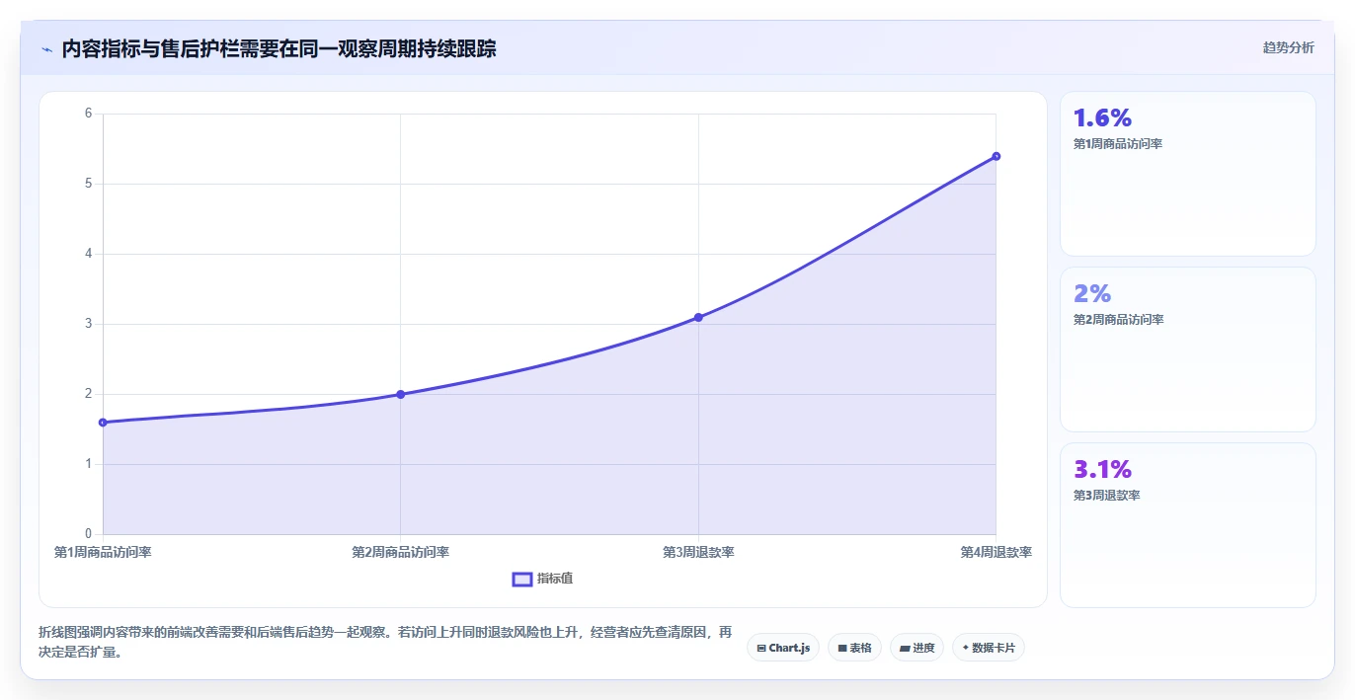The image size is (1355, 700).
Task: Select the Chart.js tag chip
Action: pos(783,648)
